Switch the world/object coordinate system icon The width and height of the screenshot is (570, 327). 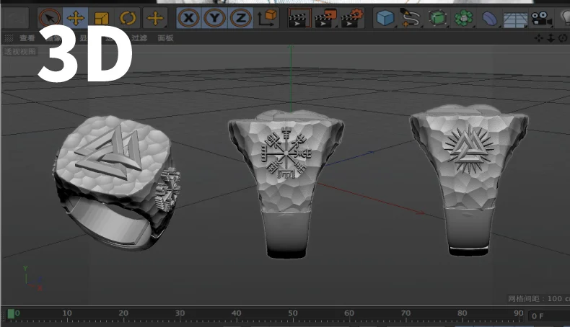click(x=267, y=18)
